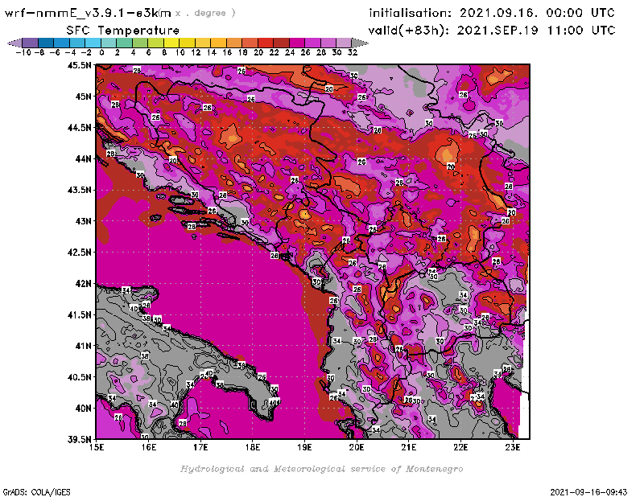
Task: Click the 42N latitude label
Action: (x=83, y=284)
